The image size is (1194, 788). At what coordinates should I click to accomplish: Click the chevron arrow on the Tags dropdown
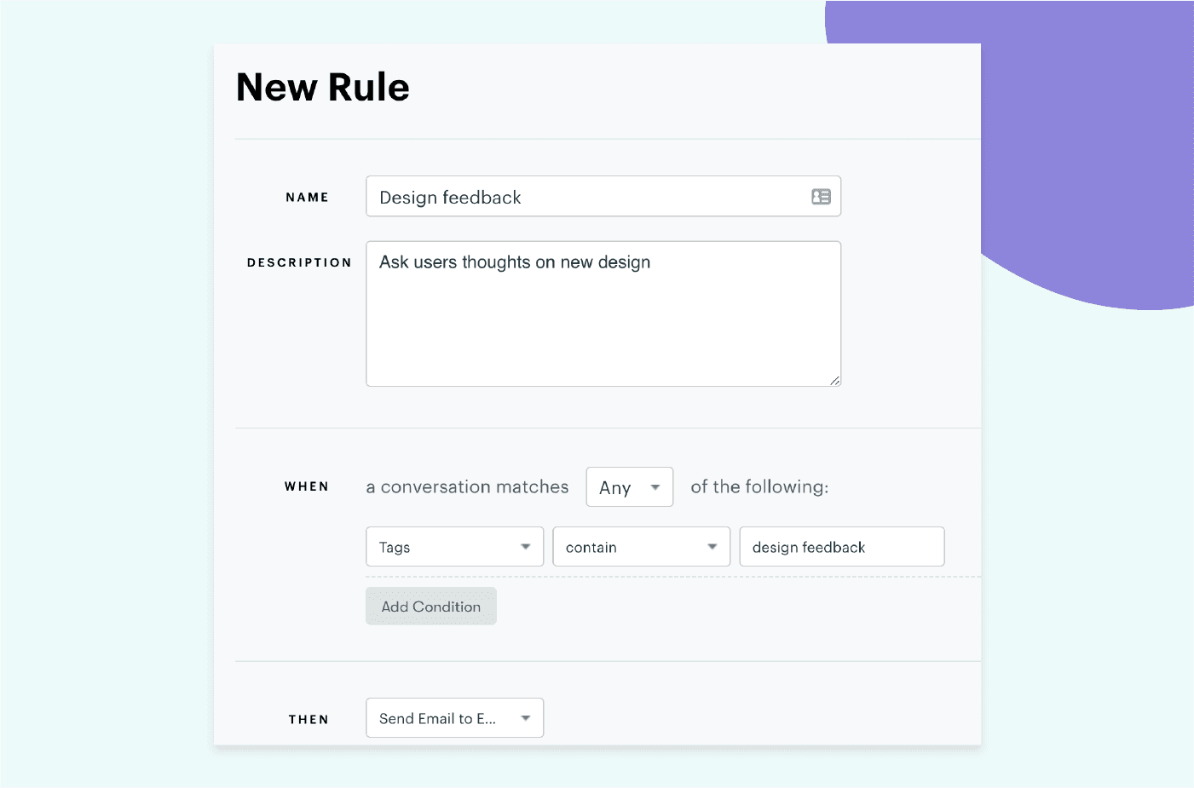tap(526, 546)
